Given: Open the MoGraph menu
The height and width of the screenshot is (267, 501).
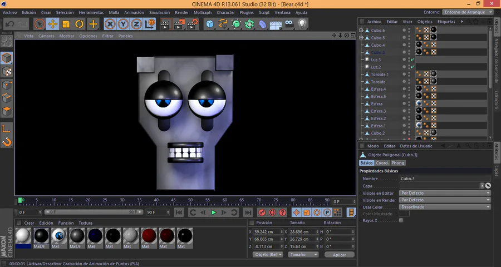Looking at the screenshot, I should click(x=202, y=12).
